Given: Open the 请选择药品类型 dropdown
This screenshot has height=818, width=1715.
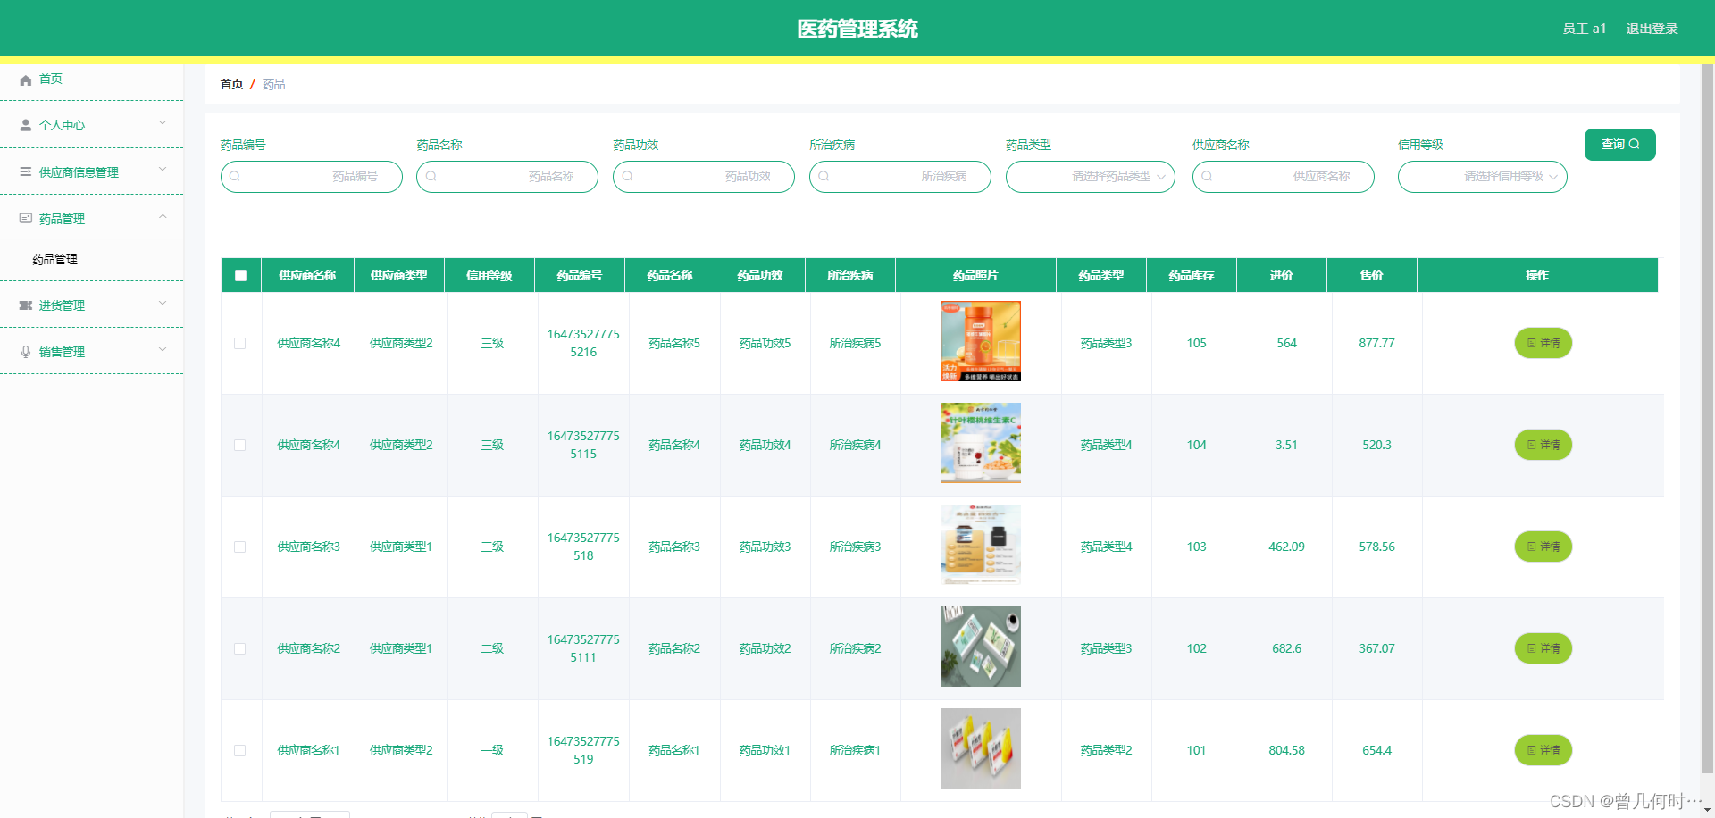Looking at the screenshot, I should (x=1091, y=177).
